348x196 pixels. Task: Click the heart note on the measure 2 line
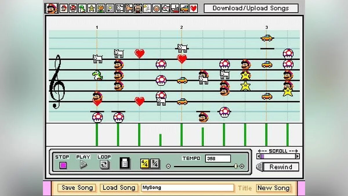[x=182, y=59]
